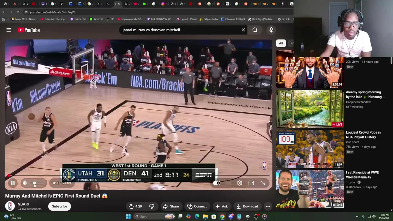Open the NBA channel name link
Screen dimensions: 393x221
21,204
